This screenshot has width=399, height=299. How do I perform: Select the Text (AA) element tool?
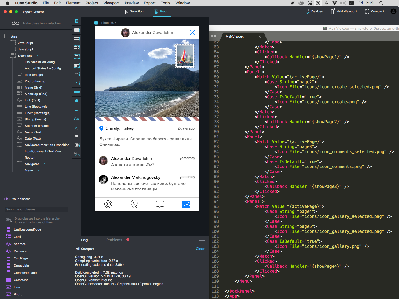(x=77, y=118)
